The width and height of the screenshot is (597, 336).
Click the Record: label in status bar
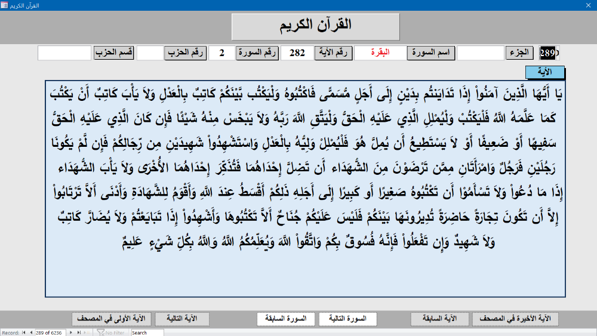coord(10,332)
